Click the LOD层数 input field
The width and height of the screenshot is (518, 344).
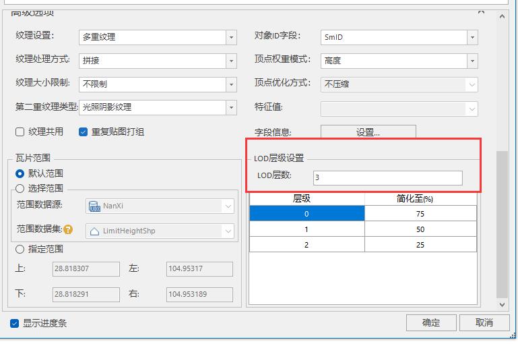point(387,177)
